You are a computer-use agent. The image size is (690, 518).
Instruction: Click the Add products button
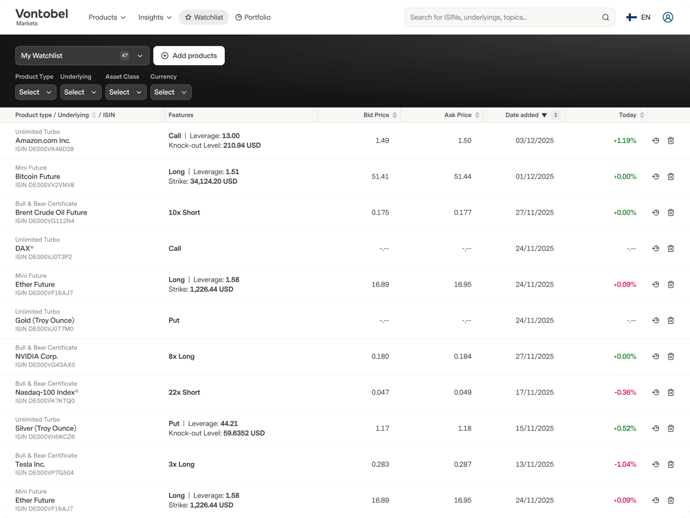pos(189,56)
